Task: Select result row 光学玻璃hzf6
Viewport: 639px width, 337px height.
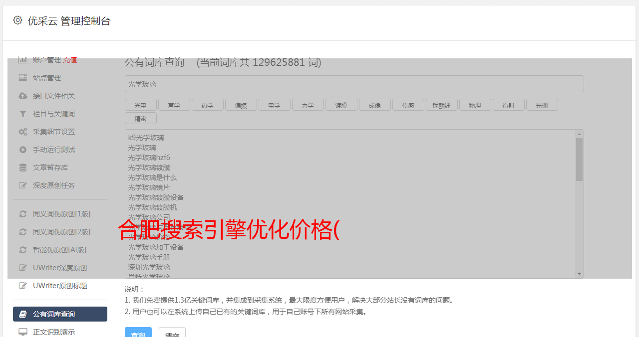Action: [x=149, y=158]
